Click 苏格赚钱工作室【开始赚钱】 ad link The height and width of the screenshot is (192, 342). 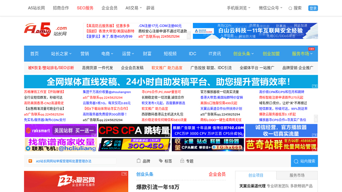tap(44, 92)
